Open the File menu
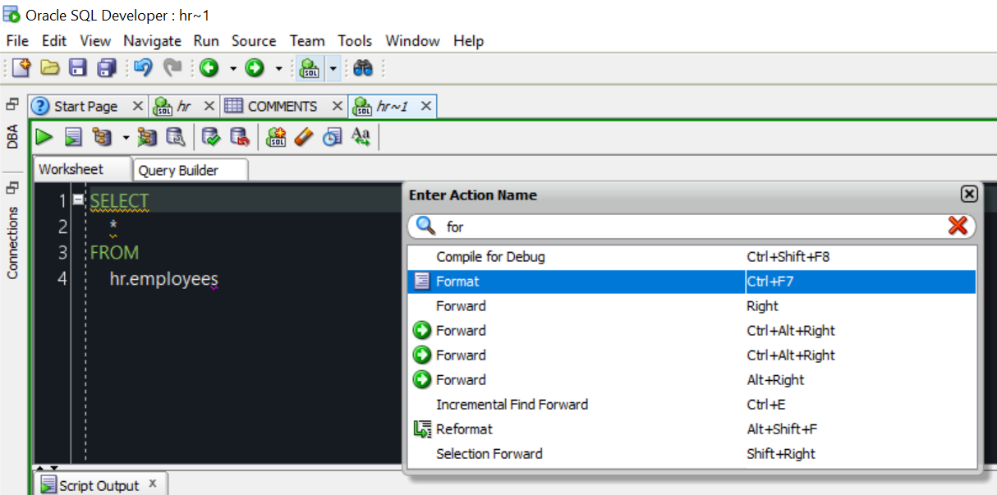The height and width of the screenshot is (495, 997). pyautogui.click(x=17, y=40)
